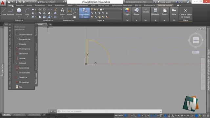Expand the Círculo options arrow
Screen dimensions: 210x118
point(19,16)
